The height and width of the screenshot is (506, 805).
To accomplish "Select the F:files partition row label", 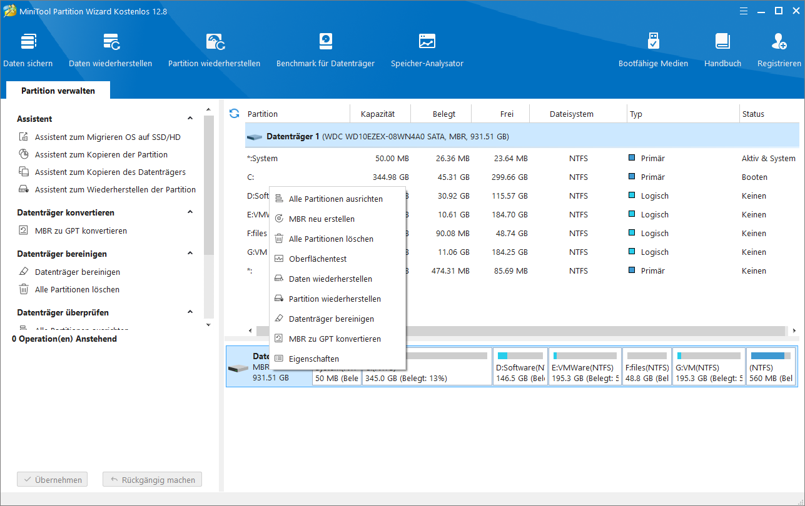I will tap(257, 233).
